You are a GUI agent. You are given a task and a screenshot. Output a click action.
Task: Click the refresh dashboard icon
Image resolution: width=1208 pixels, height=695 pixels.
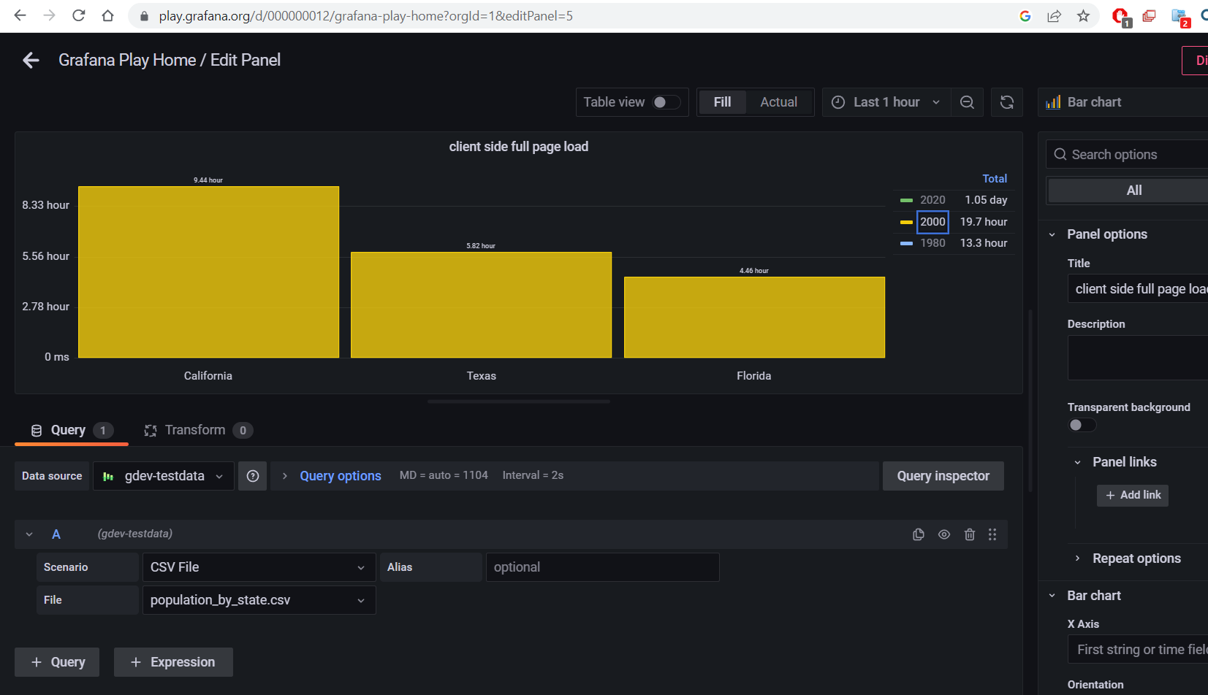pos(1007,102)
